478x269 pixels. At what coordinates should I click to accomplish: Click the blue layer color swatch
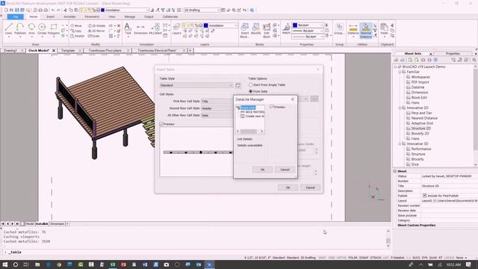click(206, 25)
